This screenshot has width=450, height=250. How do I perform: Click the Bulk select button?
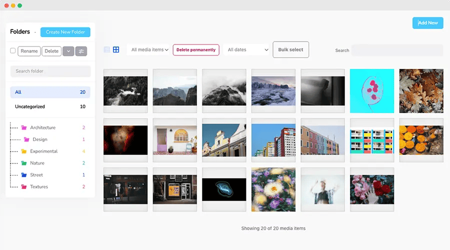[290, 49]
